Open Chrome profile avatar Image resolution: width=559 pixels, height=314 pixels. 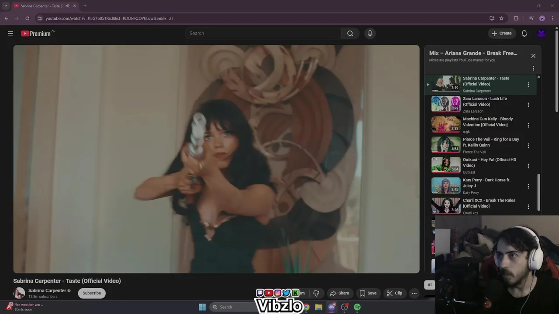(x=542, y=18)
